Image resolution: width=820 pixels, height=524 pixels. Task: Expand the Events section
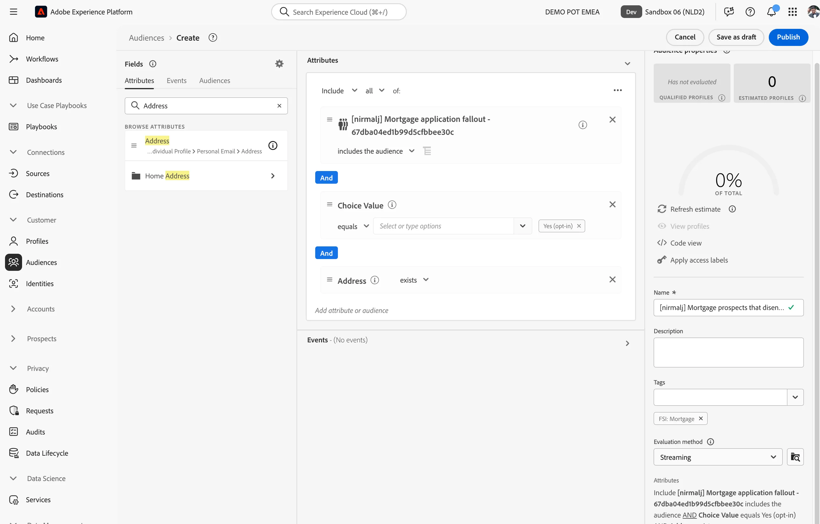(x=627, y=344)
